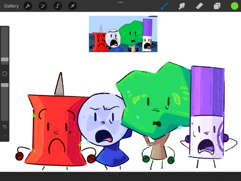Activate the Selection S-shaped tool

(x=58, y=6)
